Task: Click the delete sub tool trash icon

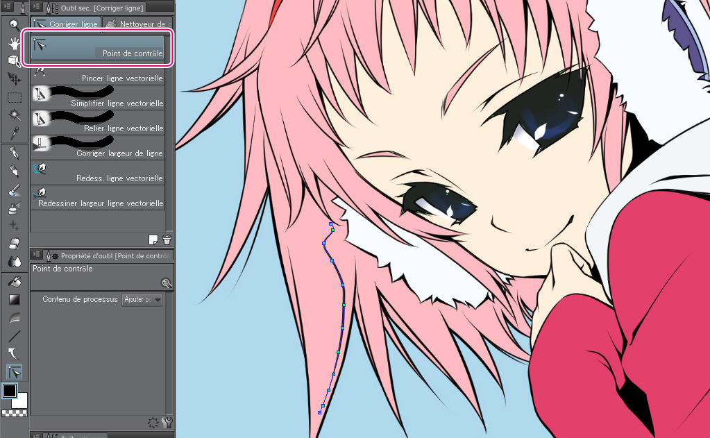Action: pyautogui.click(x=167, y=239)
